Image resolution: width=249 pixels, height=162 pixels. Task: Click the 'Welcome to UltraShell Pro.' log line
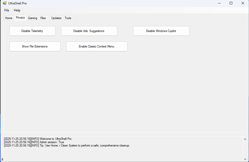click(x=38, y=139)
